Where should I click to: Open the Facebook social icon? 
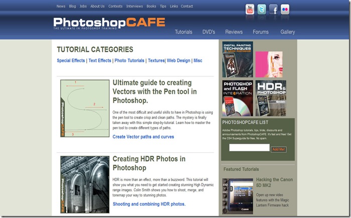click(x=273, y=9)
